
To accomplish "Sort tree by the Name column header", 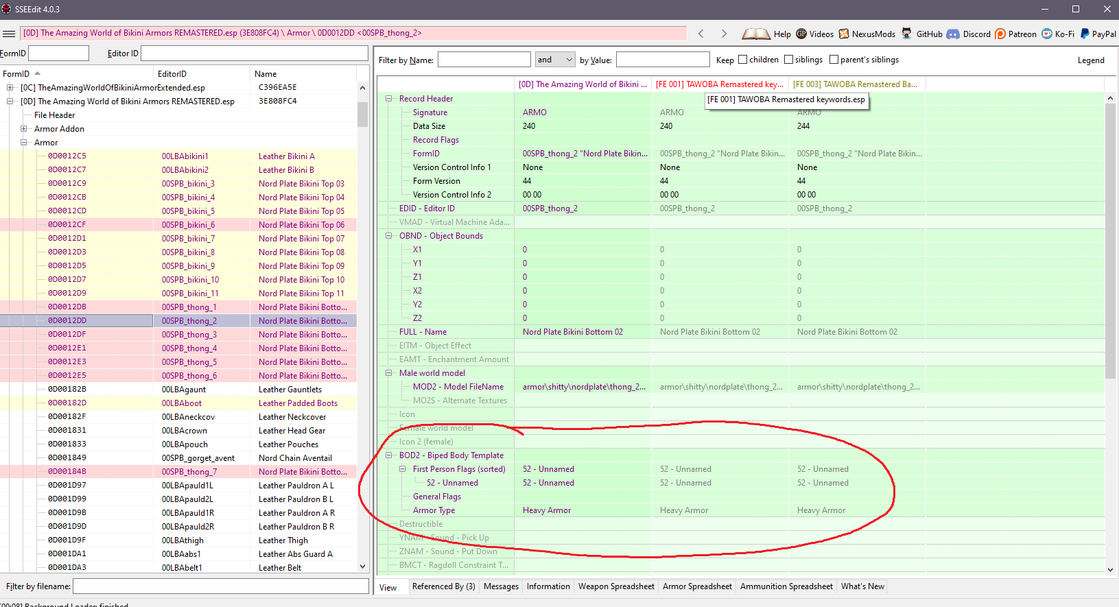I will [303, 74].
